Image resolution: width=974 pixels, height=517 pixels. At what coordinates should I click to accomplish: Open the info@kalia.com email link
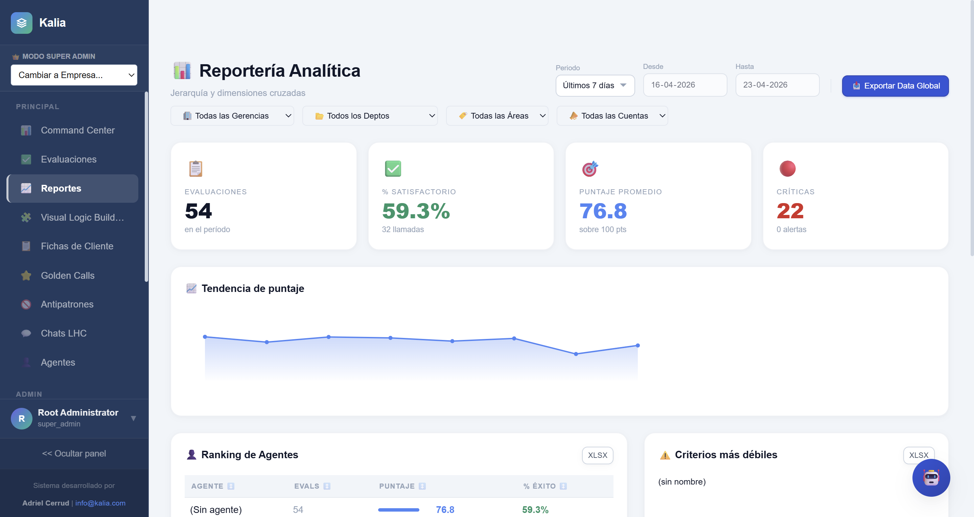100,503
